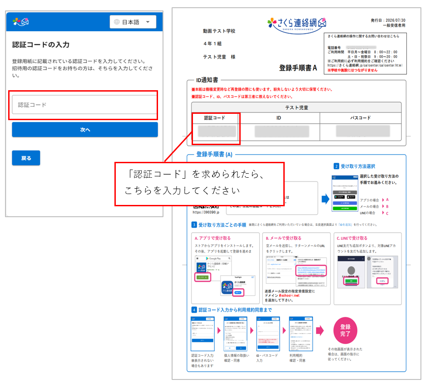Click the blue right arrow before step 2
This screenshot has width=425, height=389.
coord(326,199)
